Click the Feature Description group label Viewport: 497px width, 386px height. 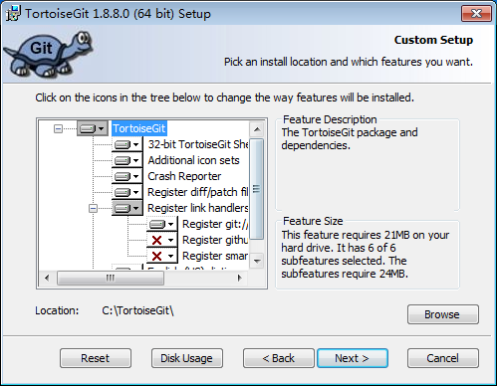(330, 119)
